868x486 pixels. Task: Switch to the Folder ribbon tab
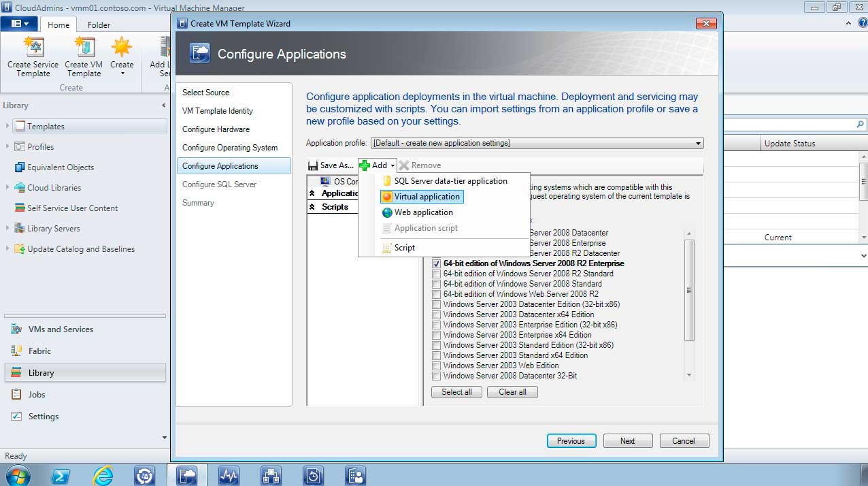click(x=99, y=25)
